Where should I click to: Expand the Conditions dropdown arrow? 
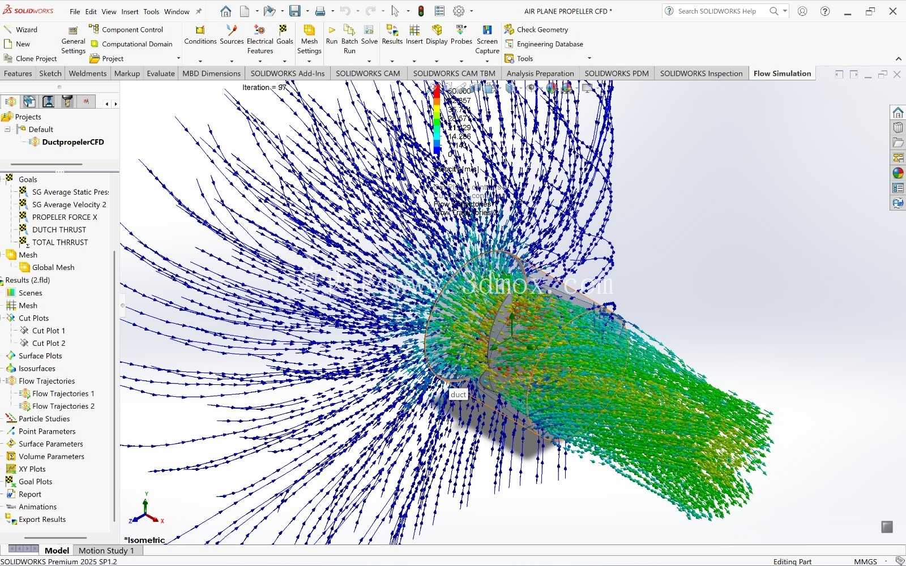[x=200, y=61]
